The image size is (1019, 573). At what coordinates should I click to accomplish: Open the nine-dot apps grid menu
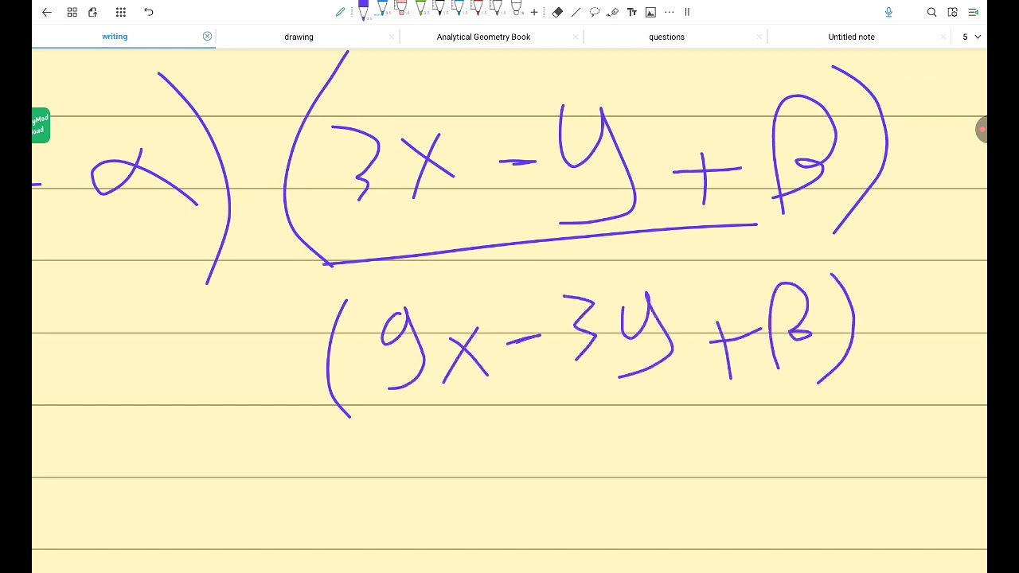(x=121, y=12)
